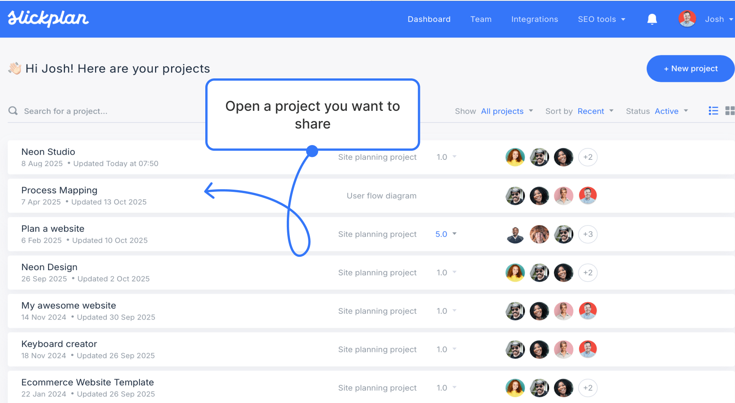
Task: Expand the SEO tools dropdown
Action: pos(602,19)
